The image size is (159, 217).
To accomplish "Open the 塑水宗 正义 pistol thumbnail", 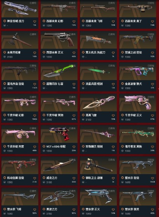I will [x=98, y=197].
